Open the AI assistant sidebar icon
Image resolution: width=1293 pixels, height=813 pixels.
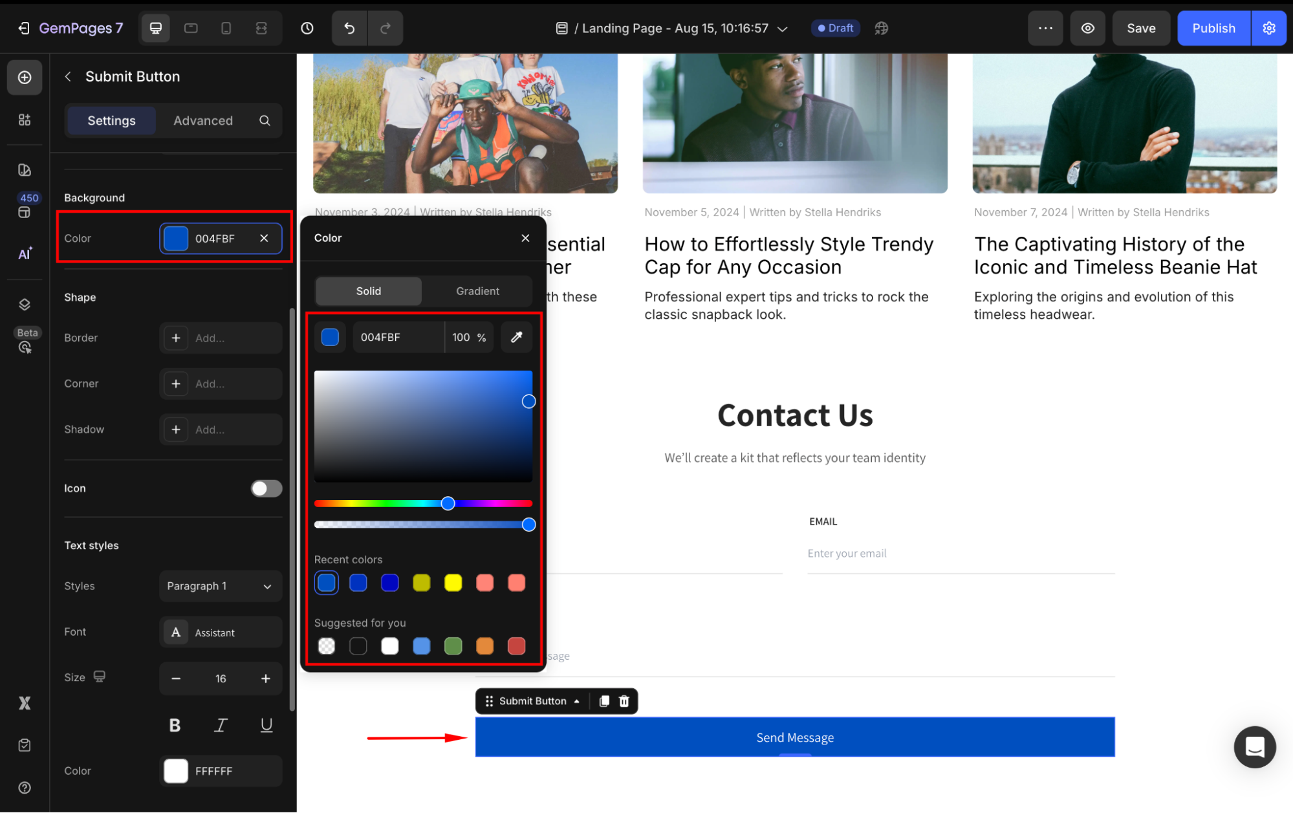click(x=25, y=254)
